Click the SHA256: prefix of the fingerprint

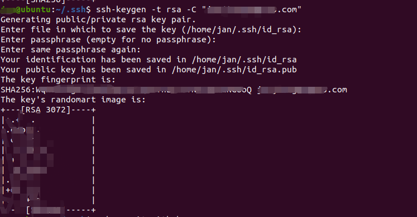18,90
